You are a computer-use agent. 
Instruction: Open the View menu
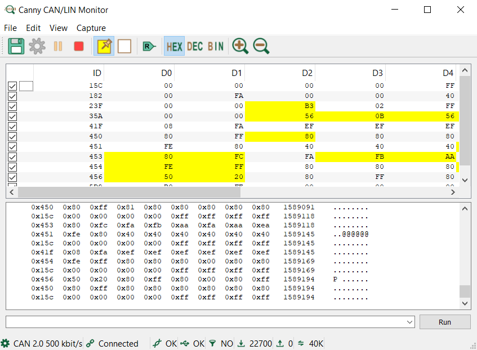pos(59,28)
